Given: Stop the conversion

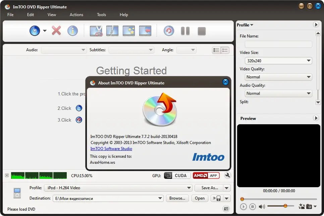Looking at the screenshot, I should (x=202, y=31).
